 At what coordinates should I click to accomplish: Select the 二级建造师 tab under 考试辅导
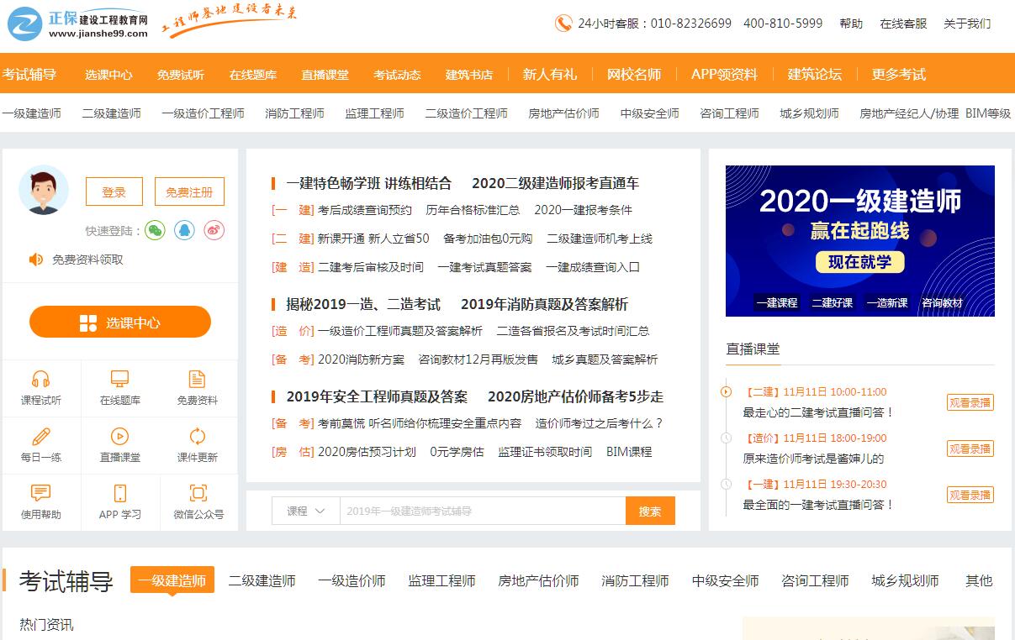(x=262, y=580)
